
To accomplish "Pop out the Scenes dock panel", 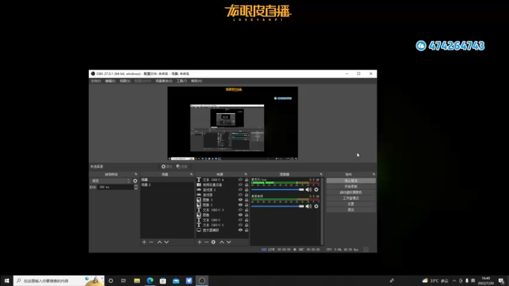I will [192, 174].
